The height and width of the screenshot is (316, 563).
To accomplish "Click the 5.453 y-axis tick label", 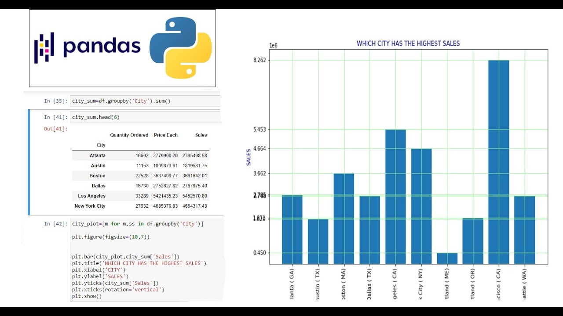I will (x=260, y=129).
